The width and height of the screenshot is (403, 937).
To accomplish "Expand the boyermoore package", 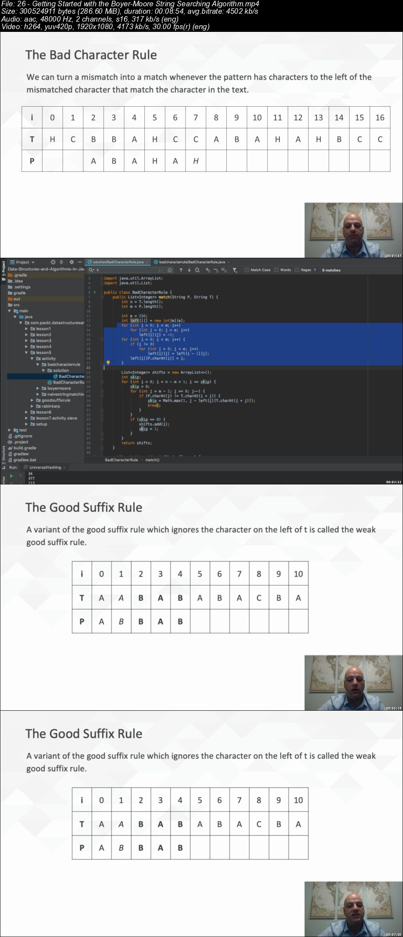I will point(38,388).
